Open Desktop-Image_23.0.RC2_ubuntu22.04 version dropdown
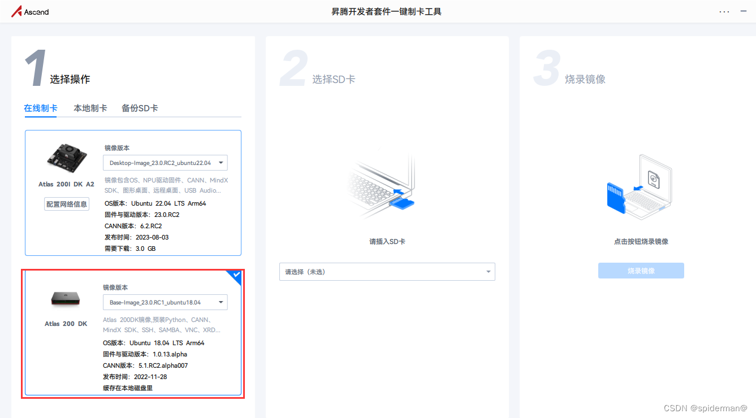Screen dimensions: 756x418 pos(165,163)
